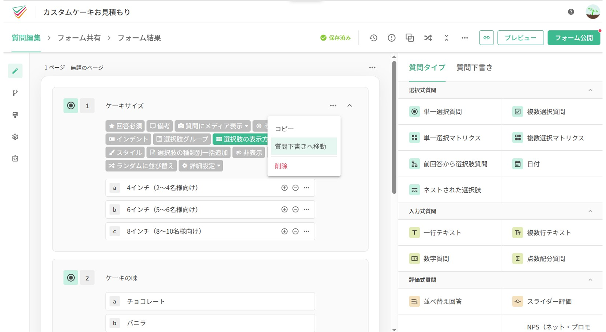Open the 質問にメディア表示 dropdown

coord(213,126)
